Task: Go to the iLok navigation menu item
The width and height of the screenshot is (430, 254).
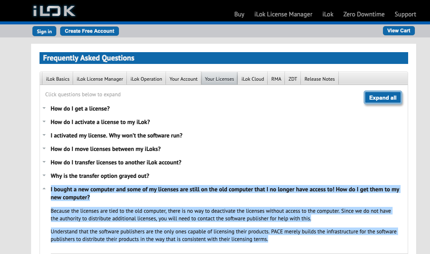Action: [328, 14]
